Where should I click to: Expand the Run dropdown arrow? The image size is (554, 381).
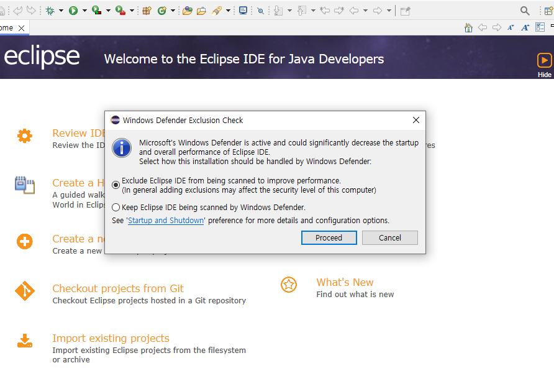pyautogui.click(x=84, y=11)
